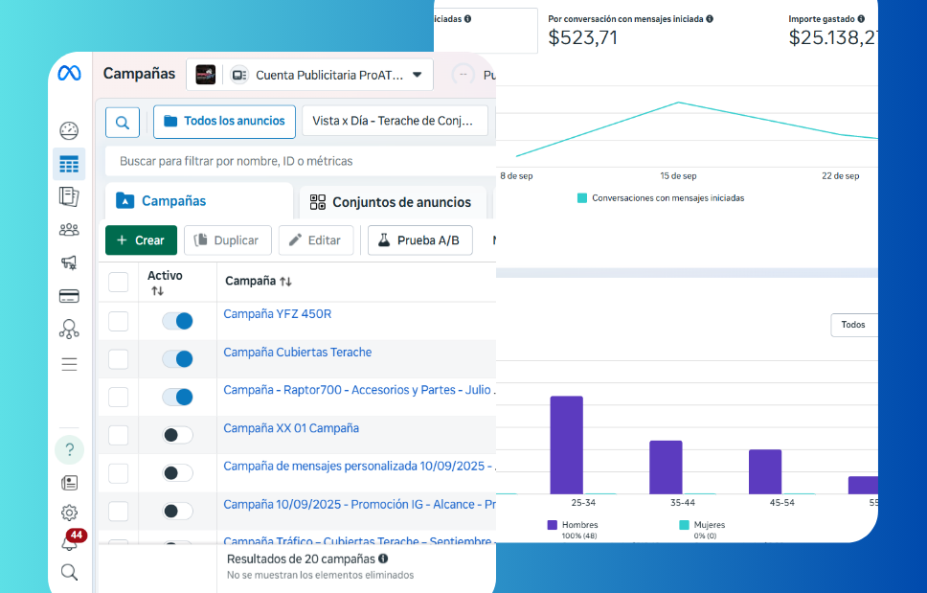Click the search filter input field

point(297,161)
